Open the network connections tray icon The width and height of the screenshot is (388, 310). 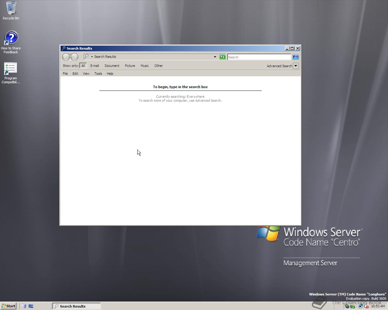[x=361, y=306]
